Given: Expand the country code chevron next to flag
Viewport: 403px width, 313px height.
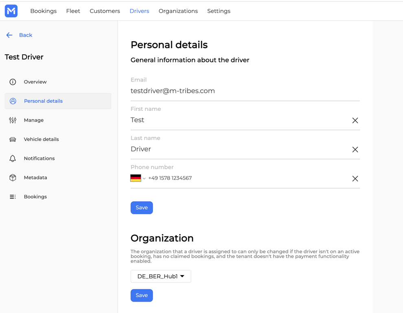Looking at the screenshot, I should (x=144, y=179).
